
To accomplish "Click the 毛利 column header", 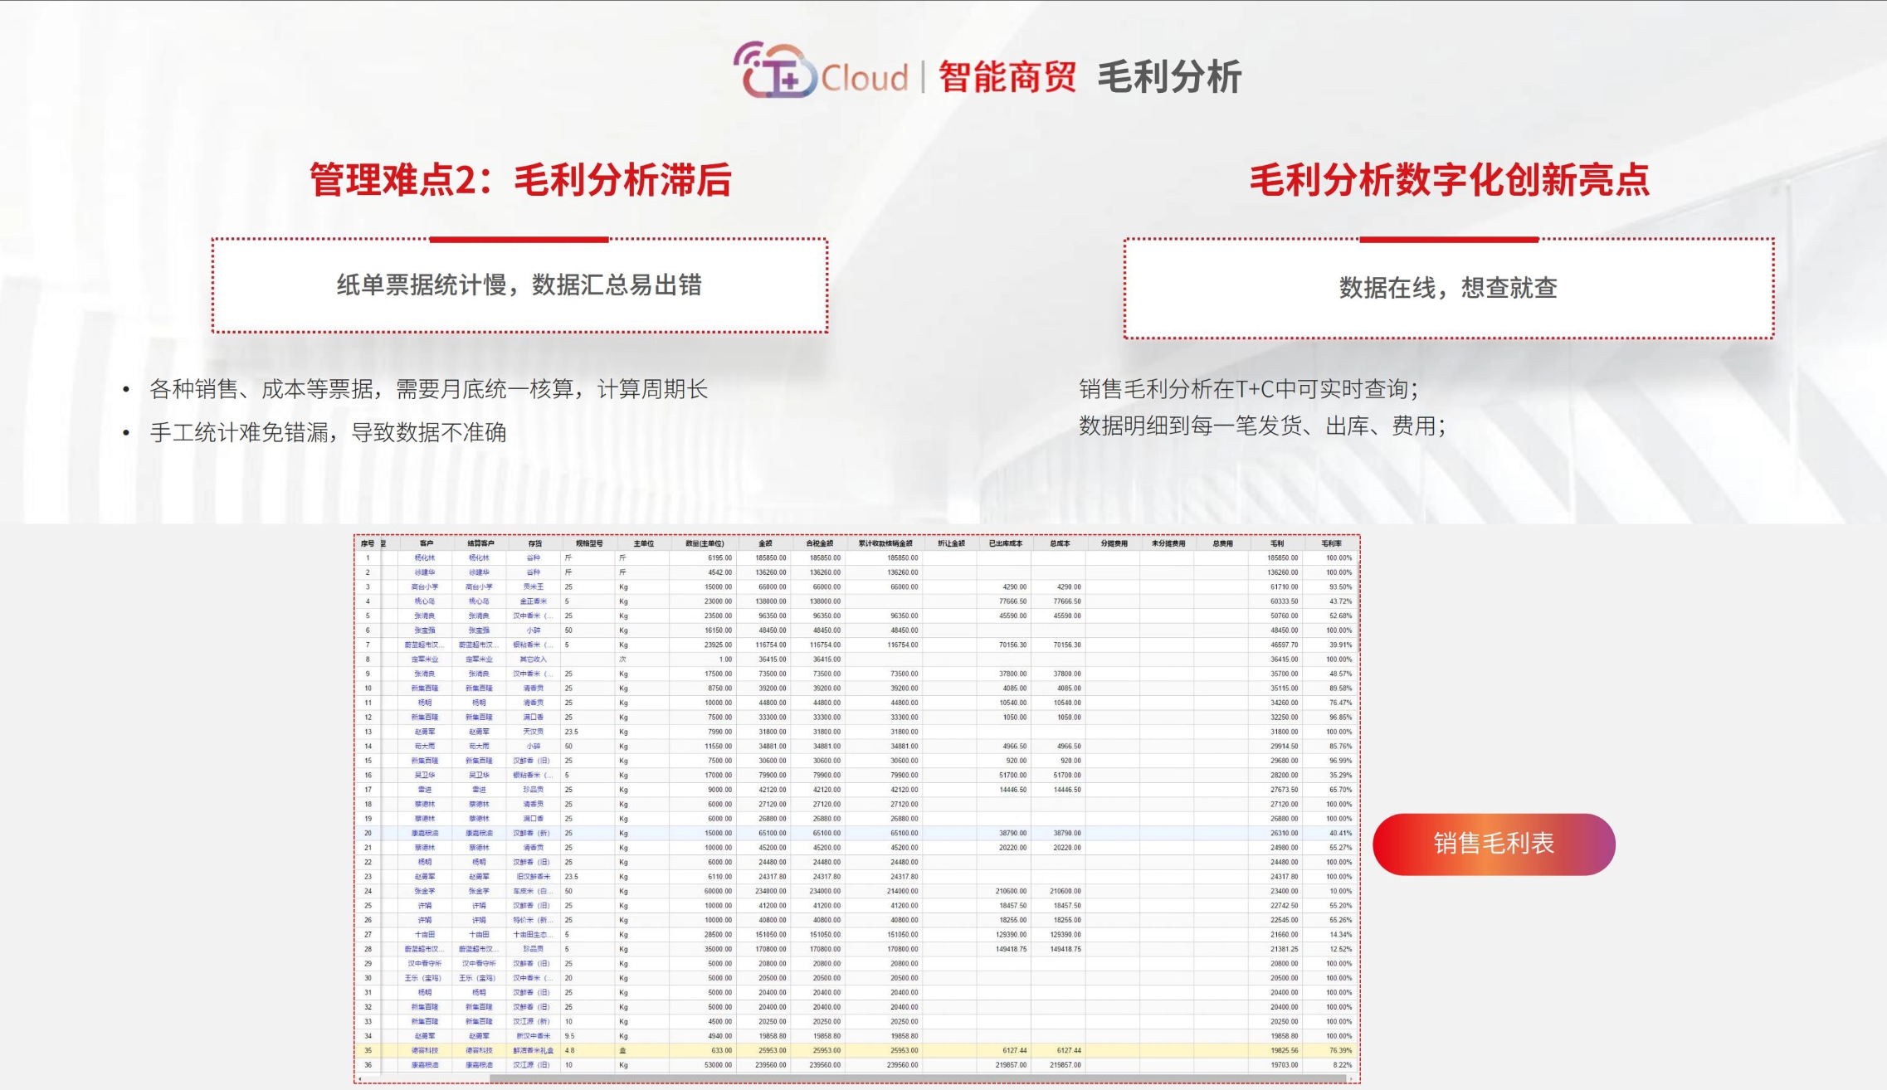I will point(1276,543).
